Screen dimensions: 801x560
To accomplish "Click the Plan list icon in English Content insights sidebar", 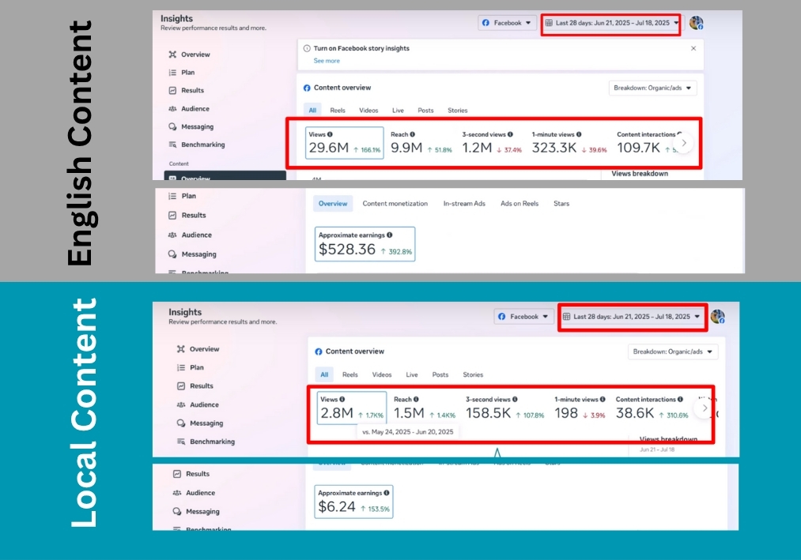I will [x=172, y=73].
